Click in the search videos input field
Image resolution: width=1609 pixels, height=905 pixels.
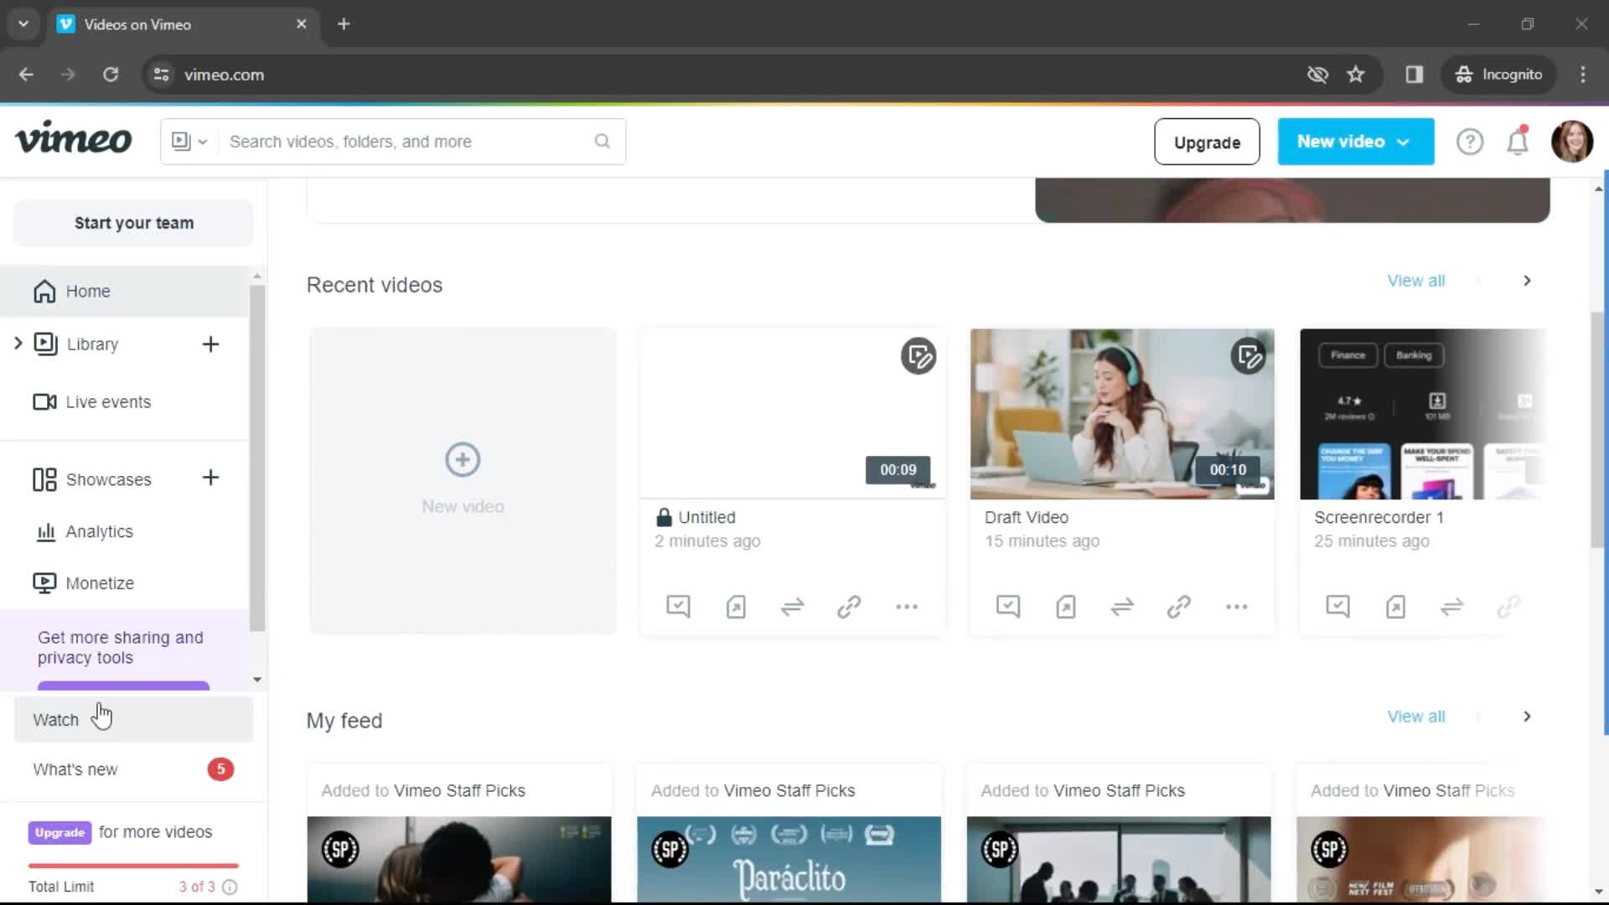coord(407,142)
